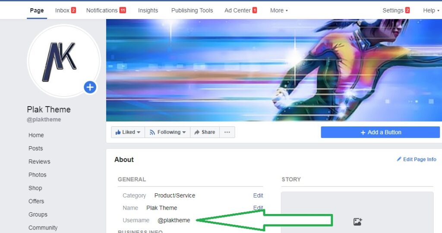Click the pencil icon beside Edit Page Info
442x233 pixels.
point(399,159)
